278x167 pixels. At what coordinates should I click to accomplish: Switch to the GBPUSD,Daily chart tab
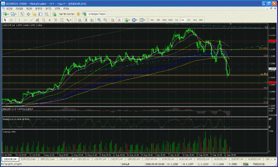point(48,159)
